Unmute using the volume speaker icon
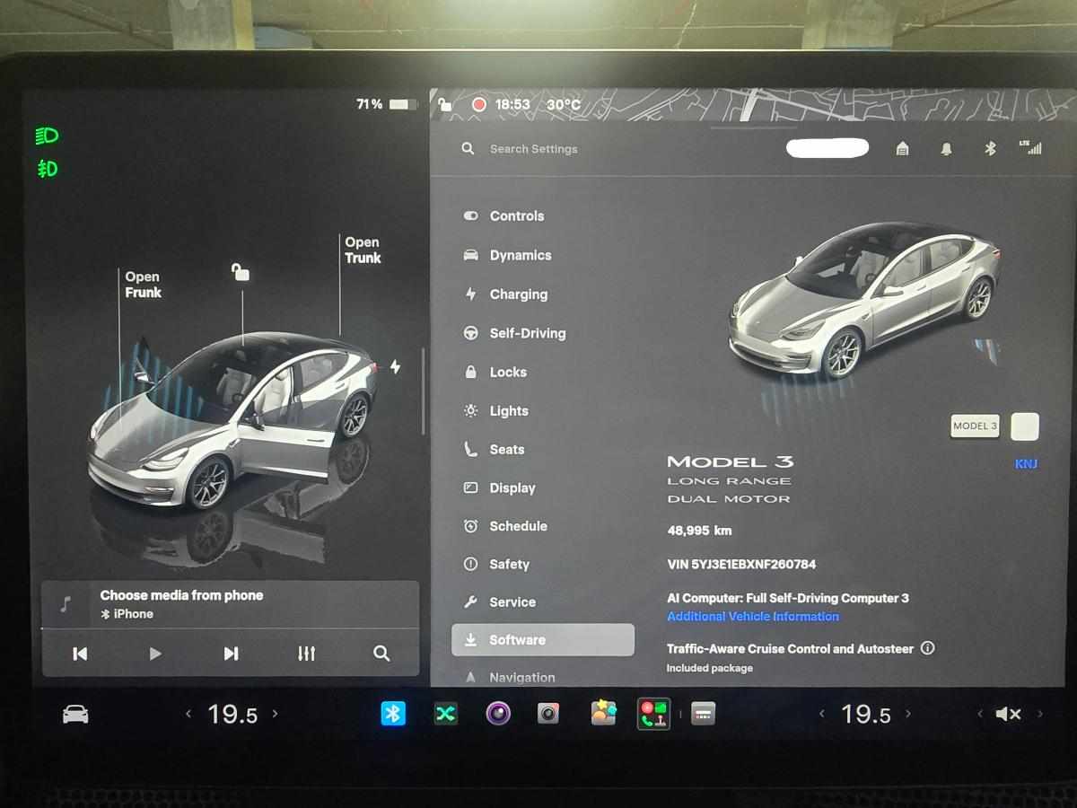 (1008, 714)
